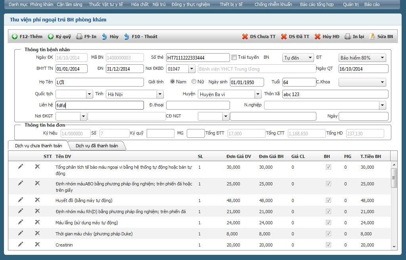Delete the Tổng phân tích tế bào máu row
The height and width of the screenshot is (260, 406).
coord(37,166)
